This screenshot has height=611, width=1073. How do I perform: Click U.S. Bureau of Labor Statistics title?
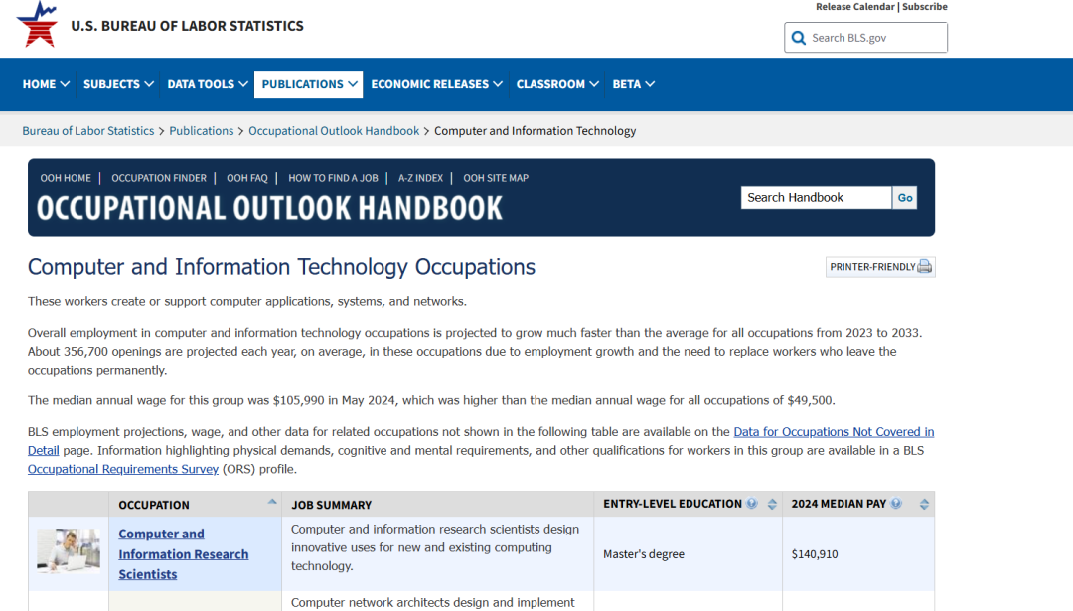pyautogui.click(x=187, y=26)
